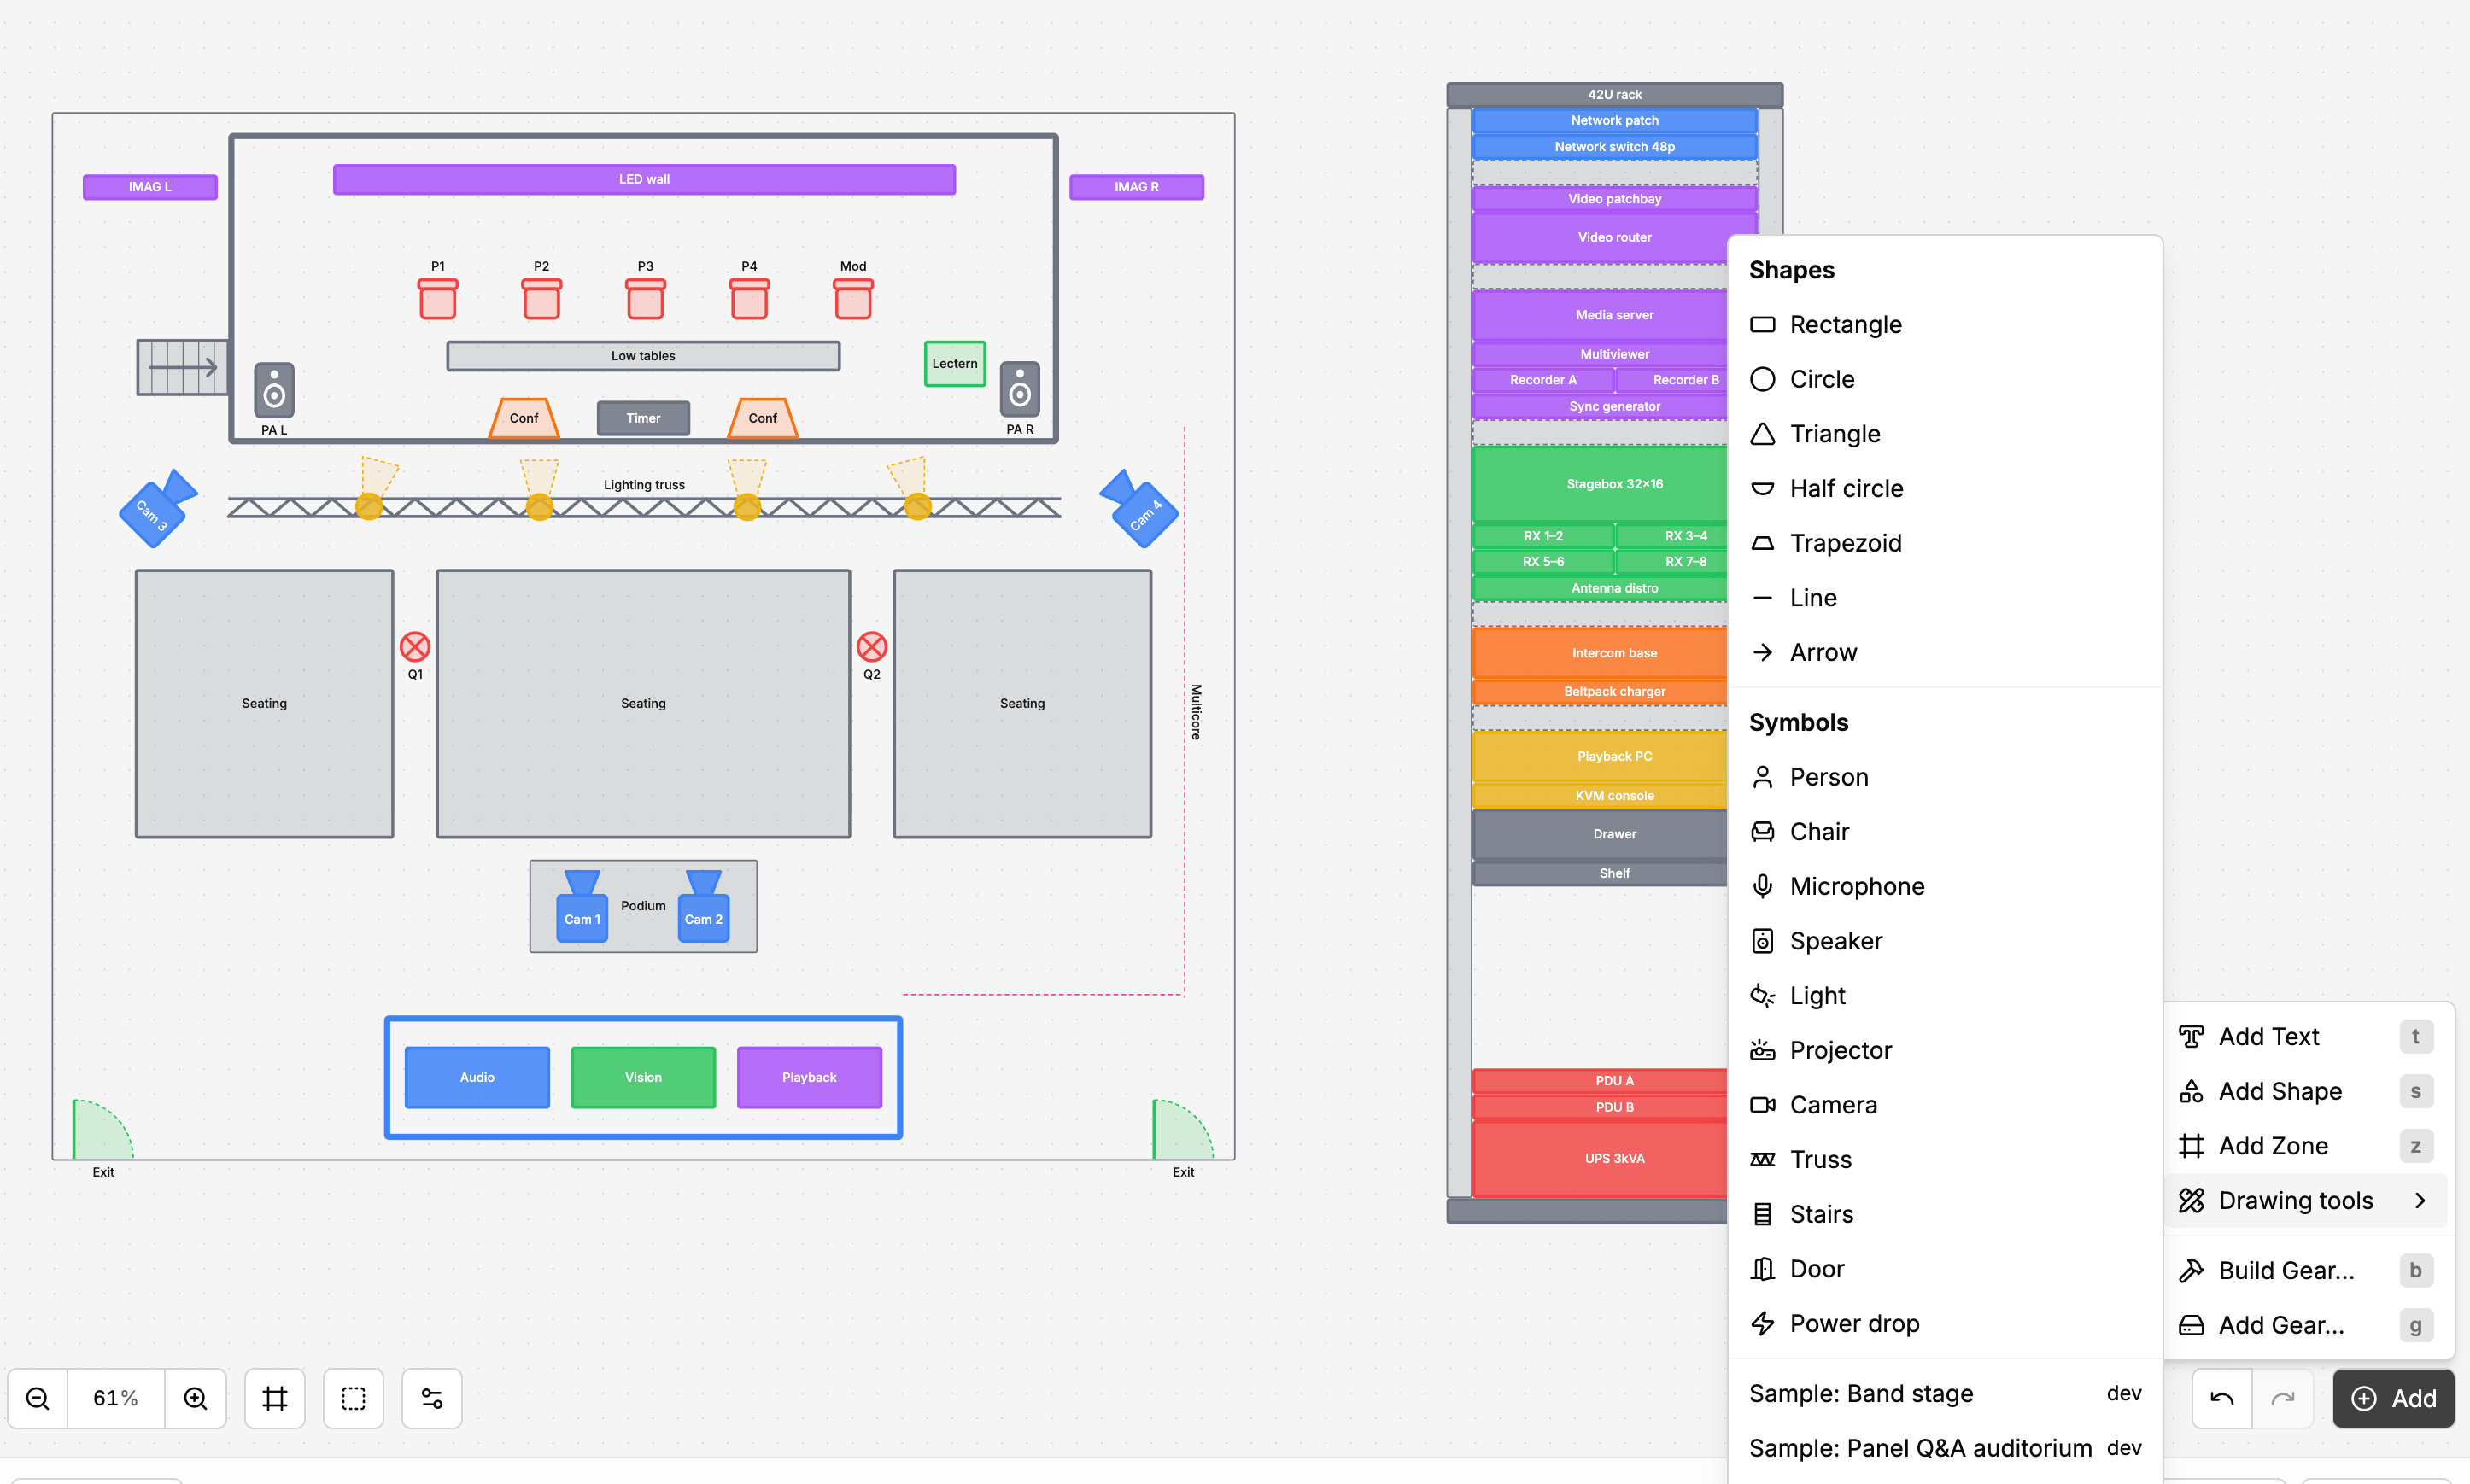Select the Circle shape
Viewport: 2470px width, 1484px height.
click(x=1945, y=379)
